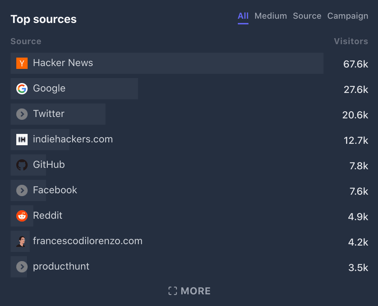Click the 20.6k visitors value
Viewport: 378px width, 306px height.
[355, 115]
